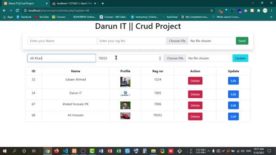Delete the Darun IT record
The image size is (276, 155).
pyautogui.click(x=195, y=94)
